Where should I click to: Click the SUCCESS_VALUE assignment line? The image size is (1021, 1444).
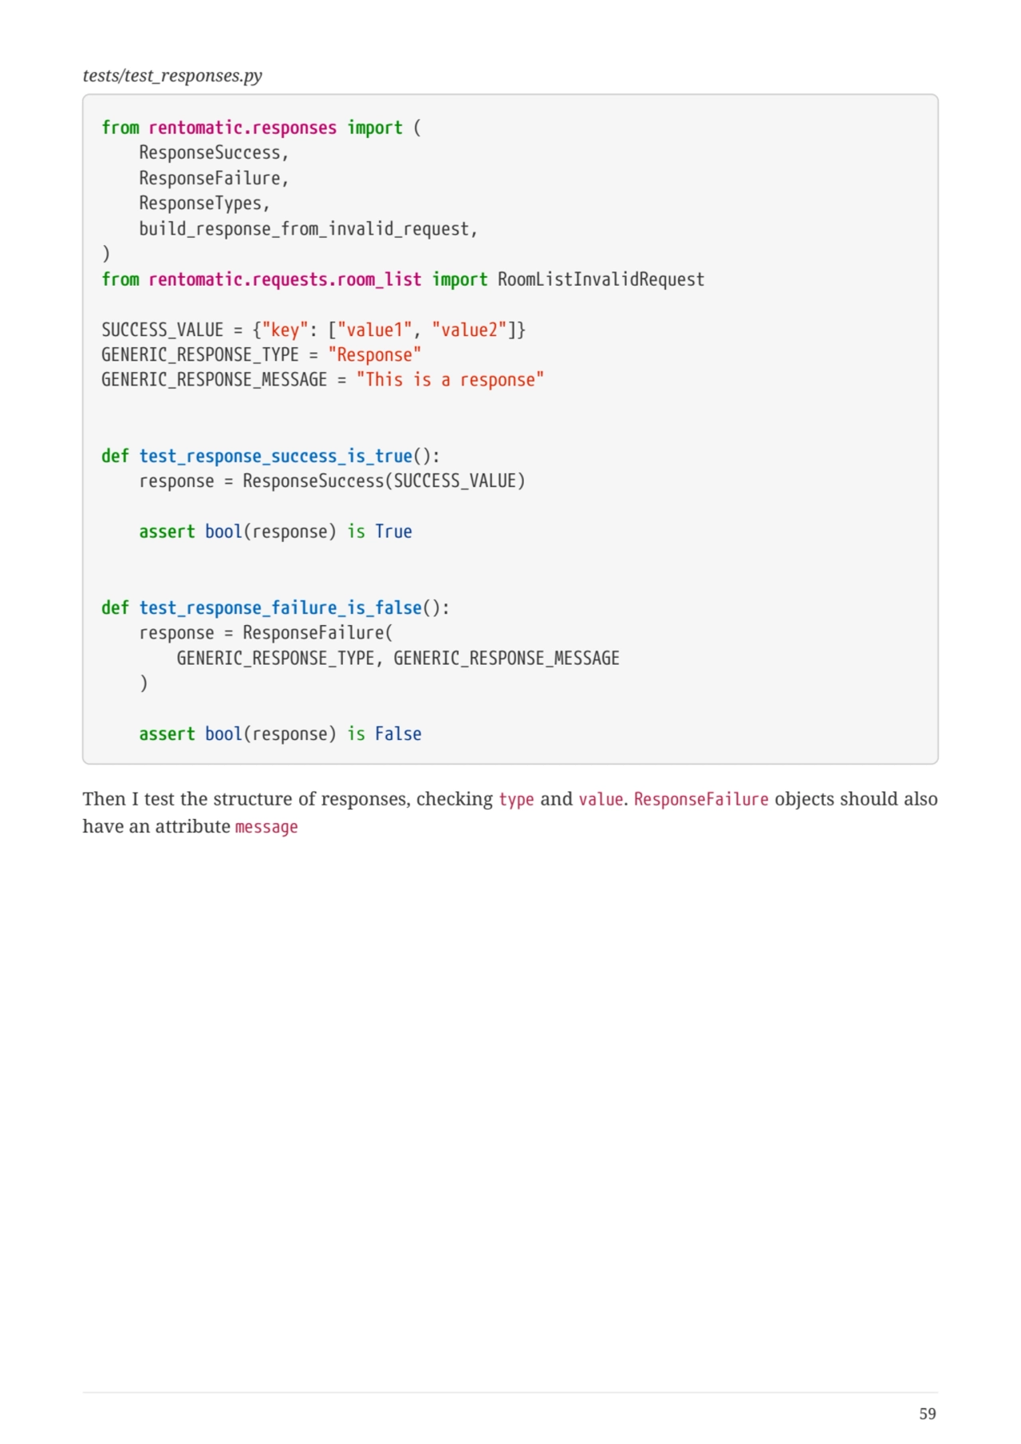click(313, 330)
